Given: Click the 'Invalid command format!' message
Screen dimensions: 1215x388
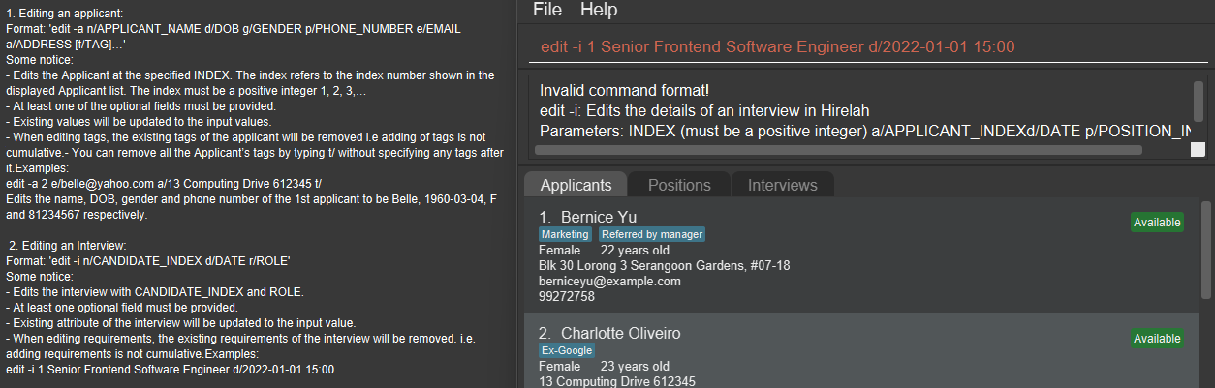Looking at the screenshot, I should [625, 90].
